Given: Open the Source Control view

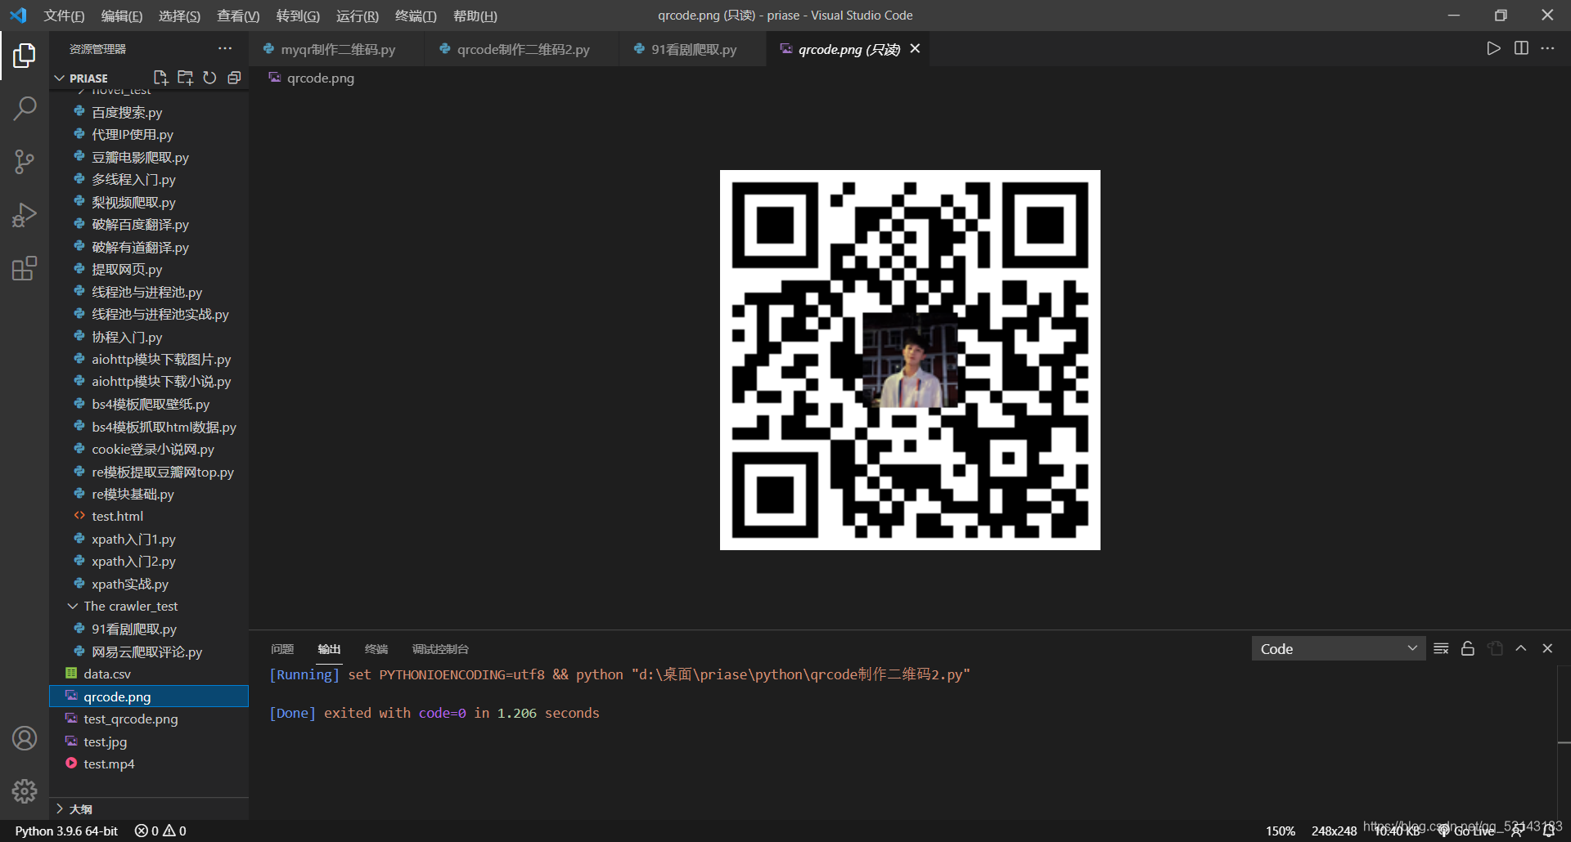Looking at the screenshot, I should click(25, 161).
